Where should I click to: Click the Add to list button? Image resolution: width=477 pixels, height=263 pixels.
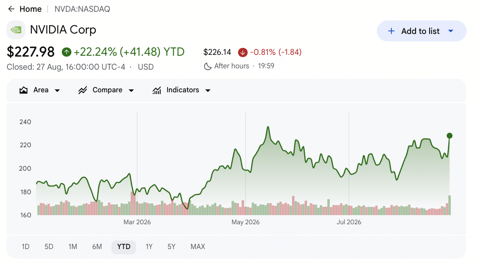click(421, 31)
